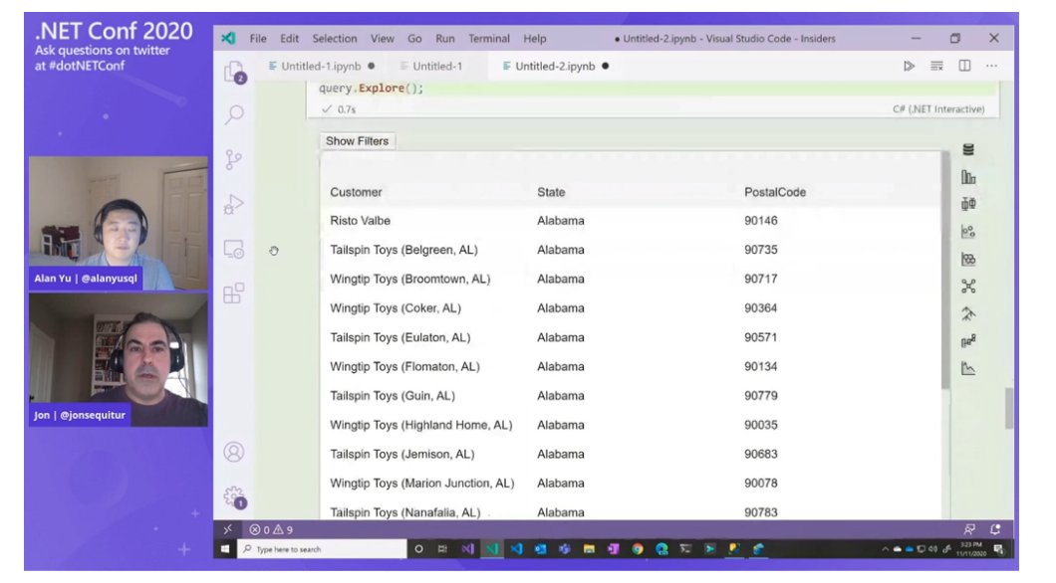Viewport: 1056px width, 583px height.
Task: Select Tailspin Toys (Belgreen, AL) row
Action: (x=631, y=250)
